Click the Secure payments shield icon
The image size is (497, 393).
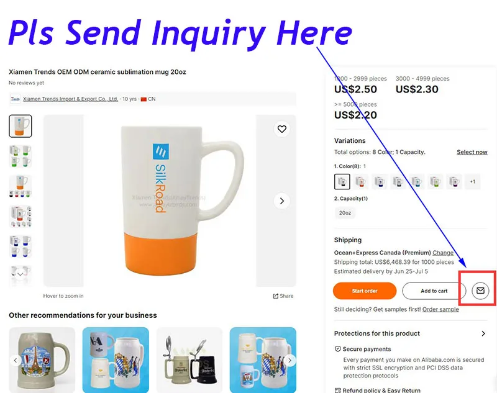pyautogui.click(x=337, y=349)
